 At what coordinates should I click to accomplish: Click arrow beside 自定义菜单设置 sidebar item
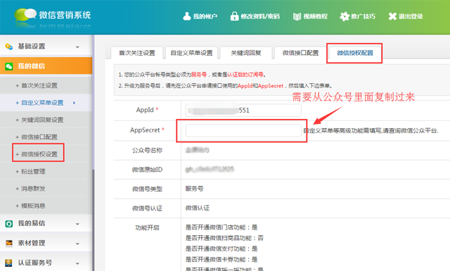point(74,103)
